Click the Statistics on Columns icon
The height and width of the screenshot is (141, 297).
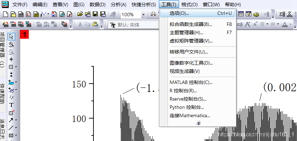tap(282, 14)
